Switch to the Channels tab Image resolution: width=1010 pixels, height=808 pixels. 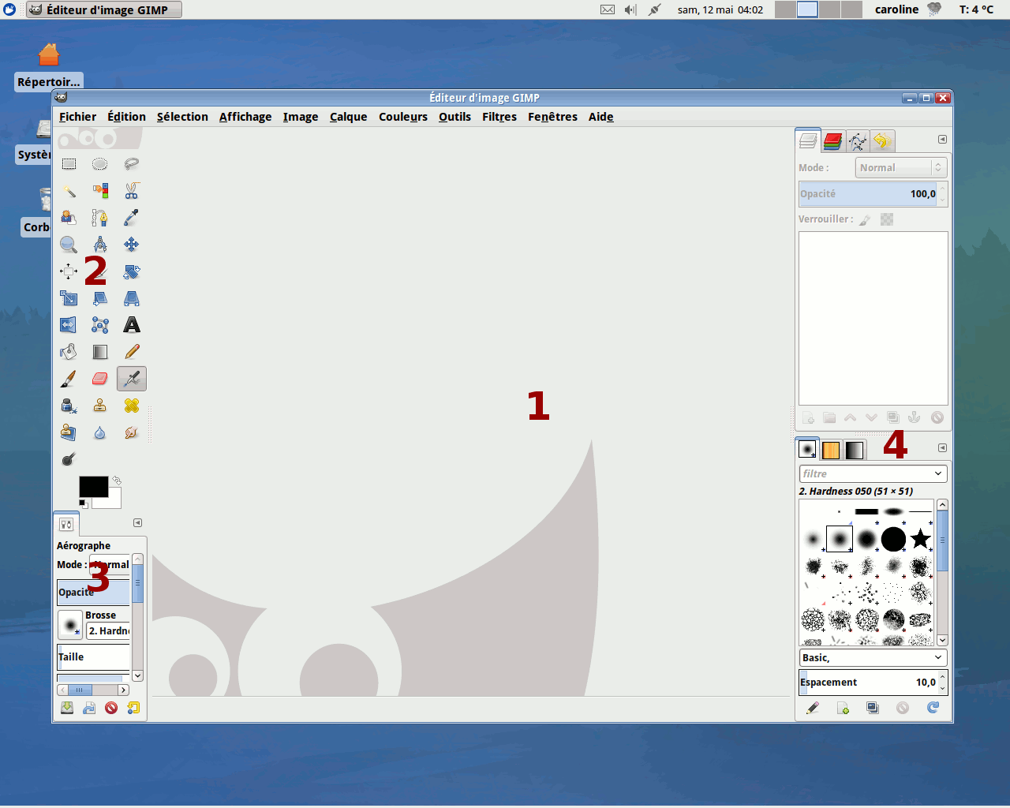tap(832, 141)
